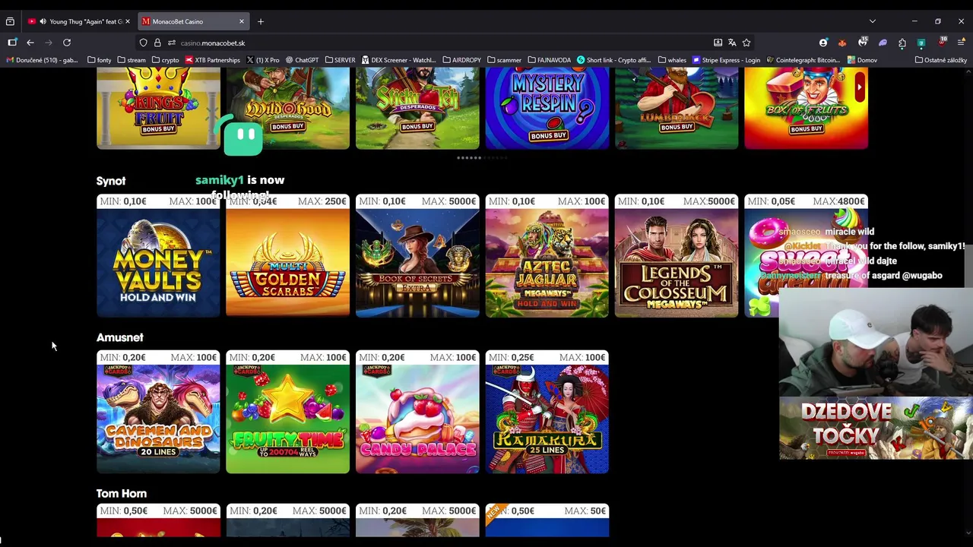Open the Stripe Express Login bookmark

point(726,60)
